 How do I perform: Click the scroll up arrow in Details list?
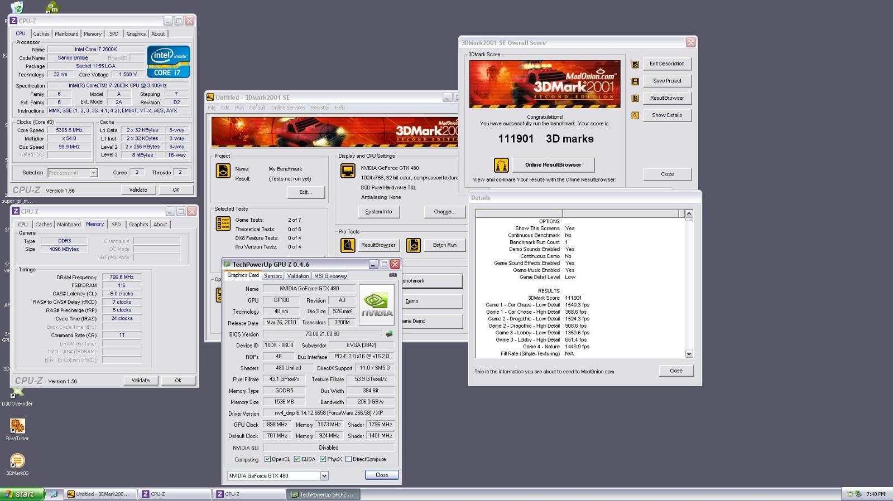pyautogui.click(x=689, y=213)
